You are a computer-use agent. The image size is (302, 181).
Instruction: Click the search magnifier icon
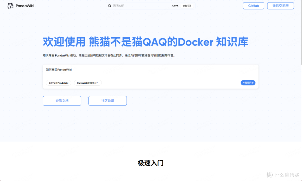(x=110, y=6)
